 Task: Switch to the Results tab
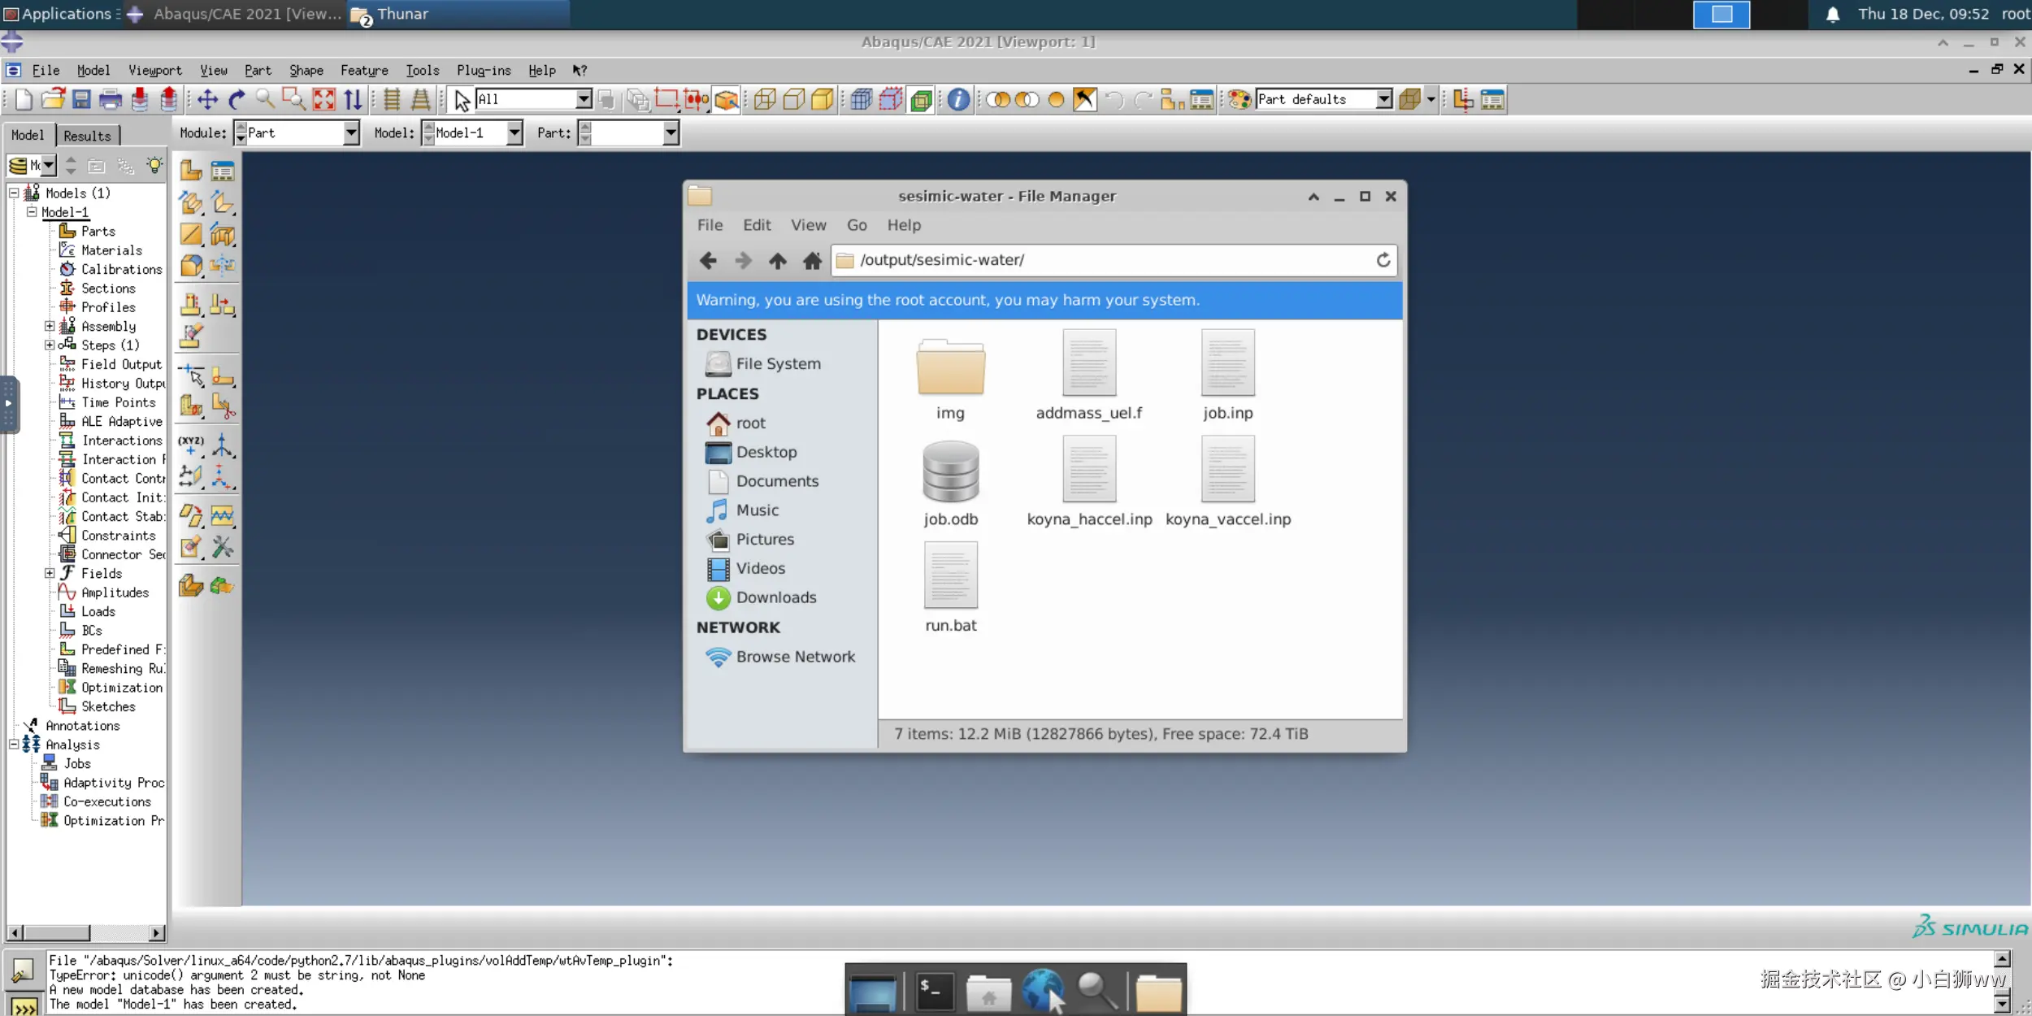coord(87,136)
